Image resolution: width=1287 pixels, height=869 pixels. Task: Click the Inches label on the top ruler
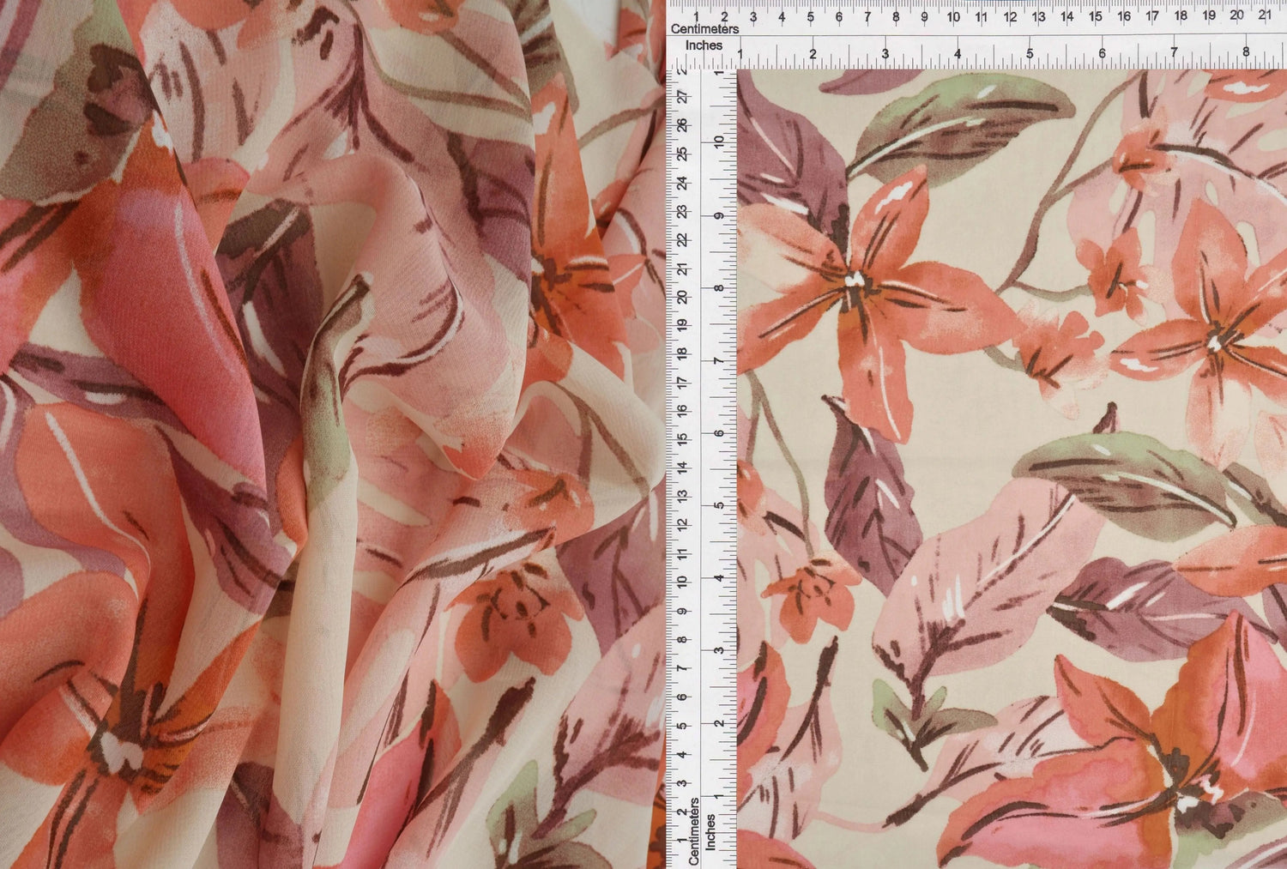click(x=704, y=45)
